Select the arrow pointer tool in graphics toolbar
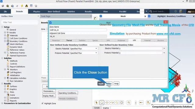This screenshot has height=109, width=195. coord(97,102)
